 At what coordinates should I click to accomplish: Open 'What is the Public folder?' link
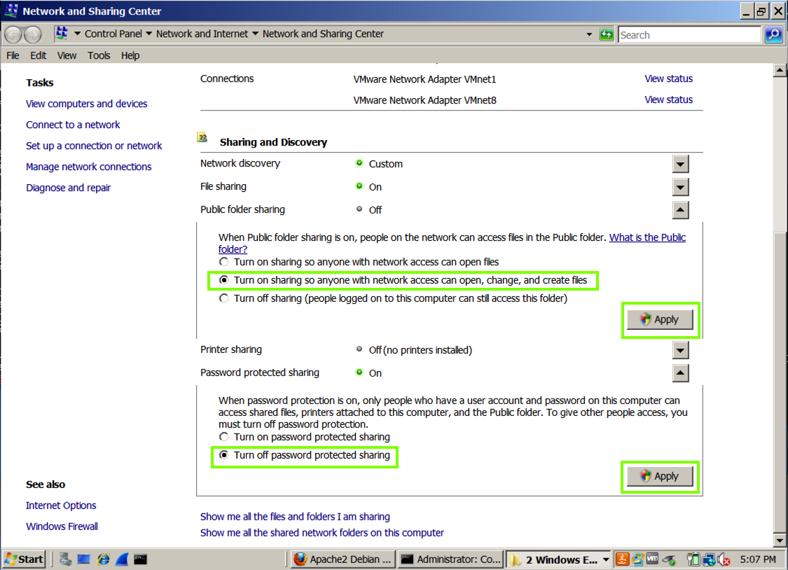tap(647, 237)
